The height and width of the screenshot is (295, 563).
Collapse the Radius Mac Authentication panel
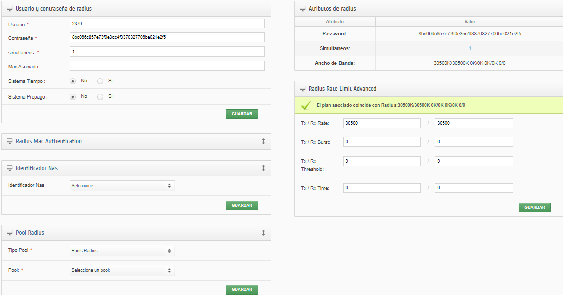pyautogui.click(x=263, y=141)
